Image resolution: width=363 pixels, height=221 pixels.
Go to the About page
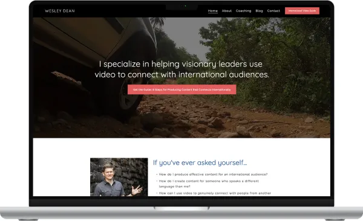click(226, 11)
